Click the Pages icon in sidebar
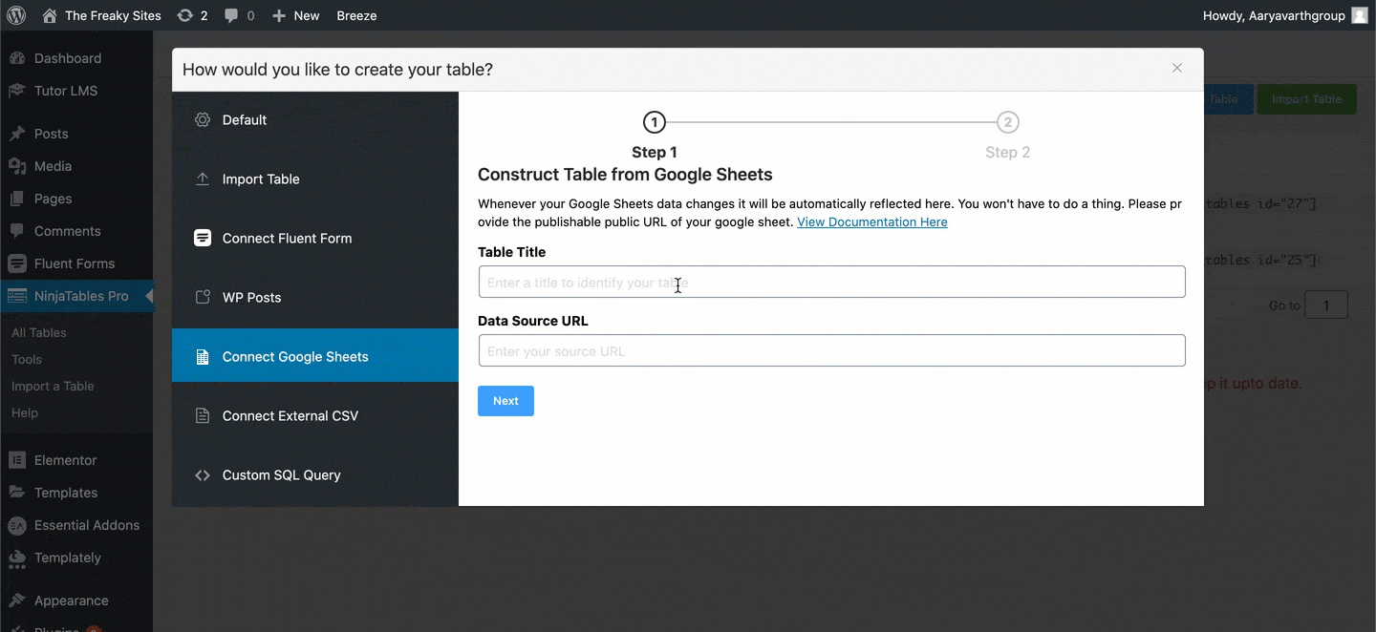 click(17, 199)
